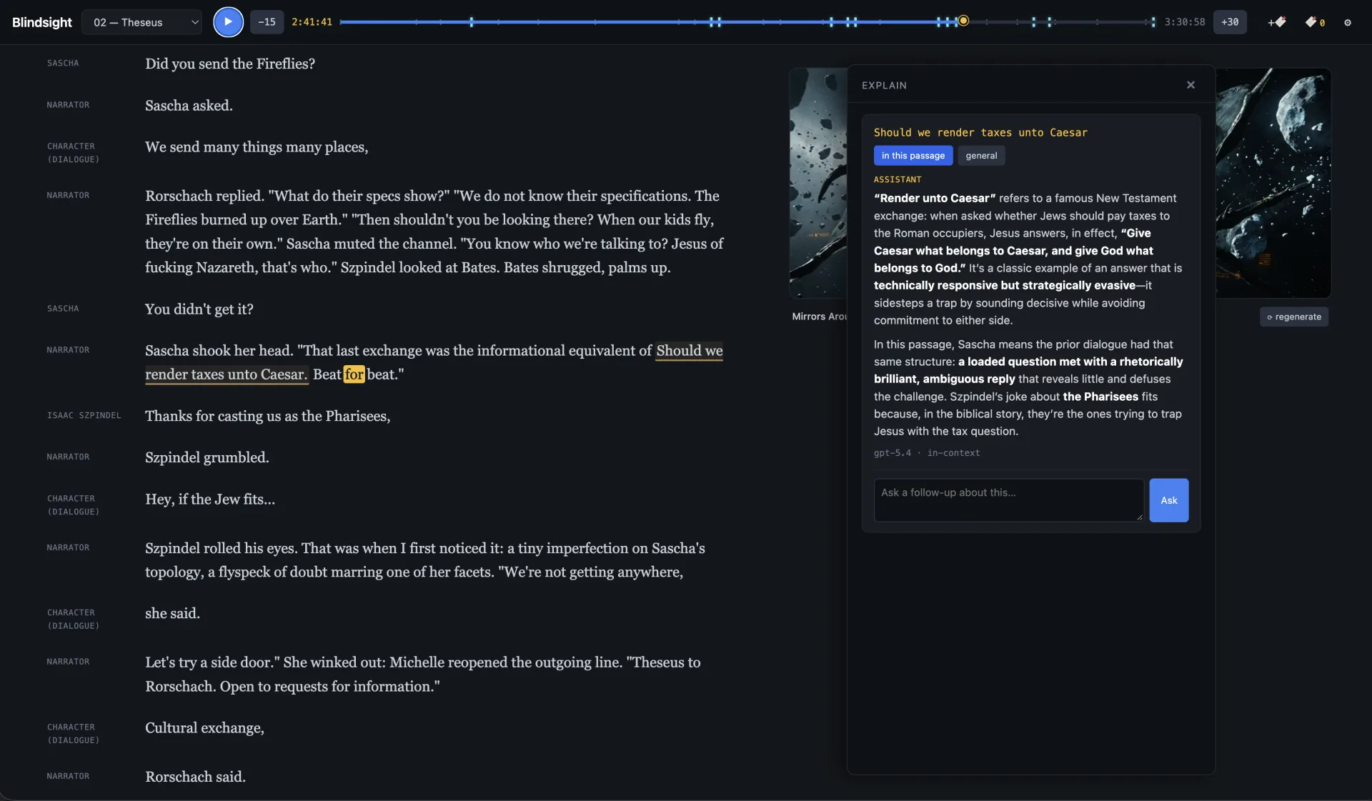
Task: Add a pinned note with the plus-note icon
Action: (x=1277, y=22)
